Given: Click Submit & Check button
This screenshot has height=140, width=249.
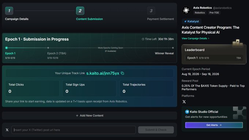Looking at the screenshot, I should pos(156,130).
